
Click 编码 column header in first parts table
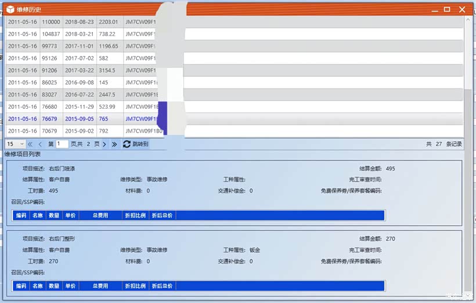pyautogui.click(x=21, y=215)
